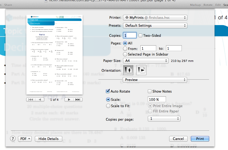Go to last page in preview navigation
Screen dimensions: 228x150
(78, 99)
